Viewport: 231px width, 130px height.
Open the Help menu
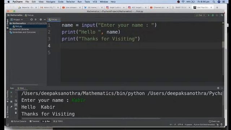point(113,2)
